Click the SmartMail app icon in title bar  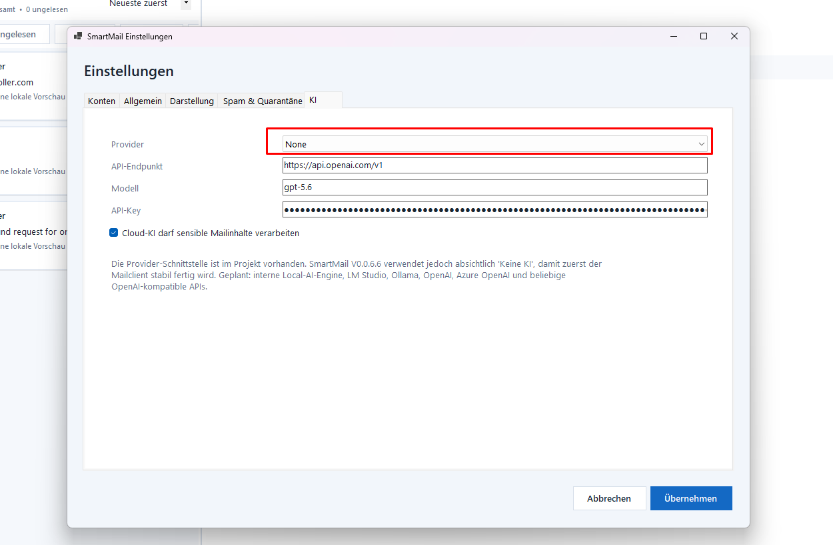78,36
